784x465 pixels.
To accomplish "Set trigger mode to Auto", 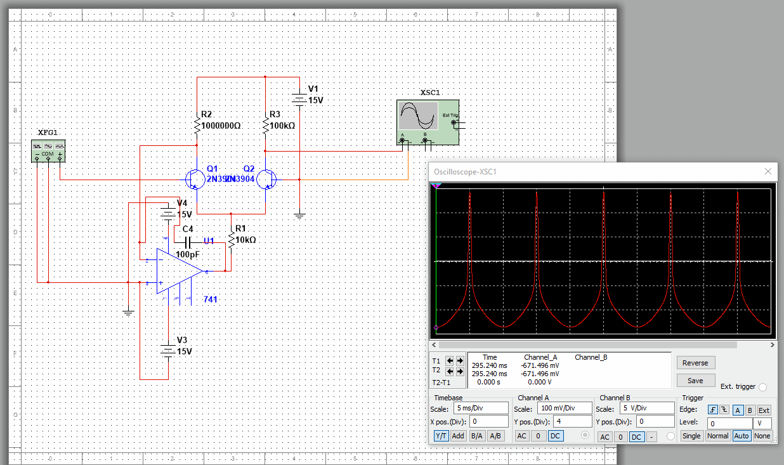I will click(741, 436).
